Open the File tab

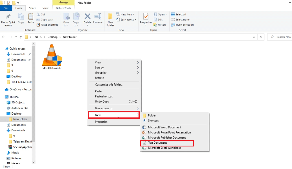[6, 8]
